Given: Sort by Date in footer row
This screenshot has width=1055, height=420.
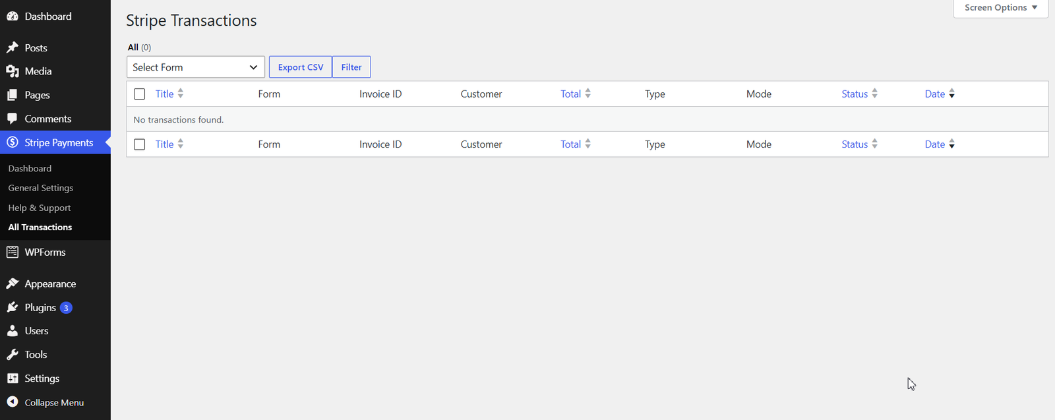Looking at the screenshot, I should pyautogui.click(x=935, y=144).
